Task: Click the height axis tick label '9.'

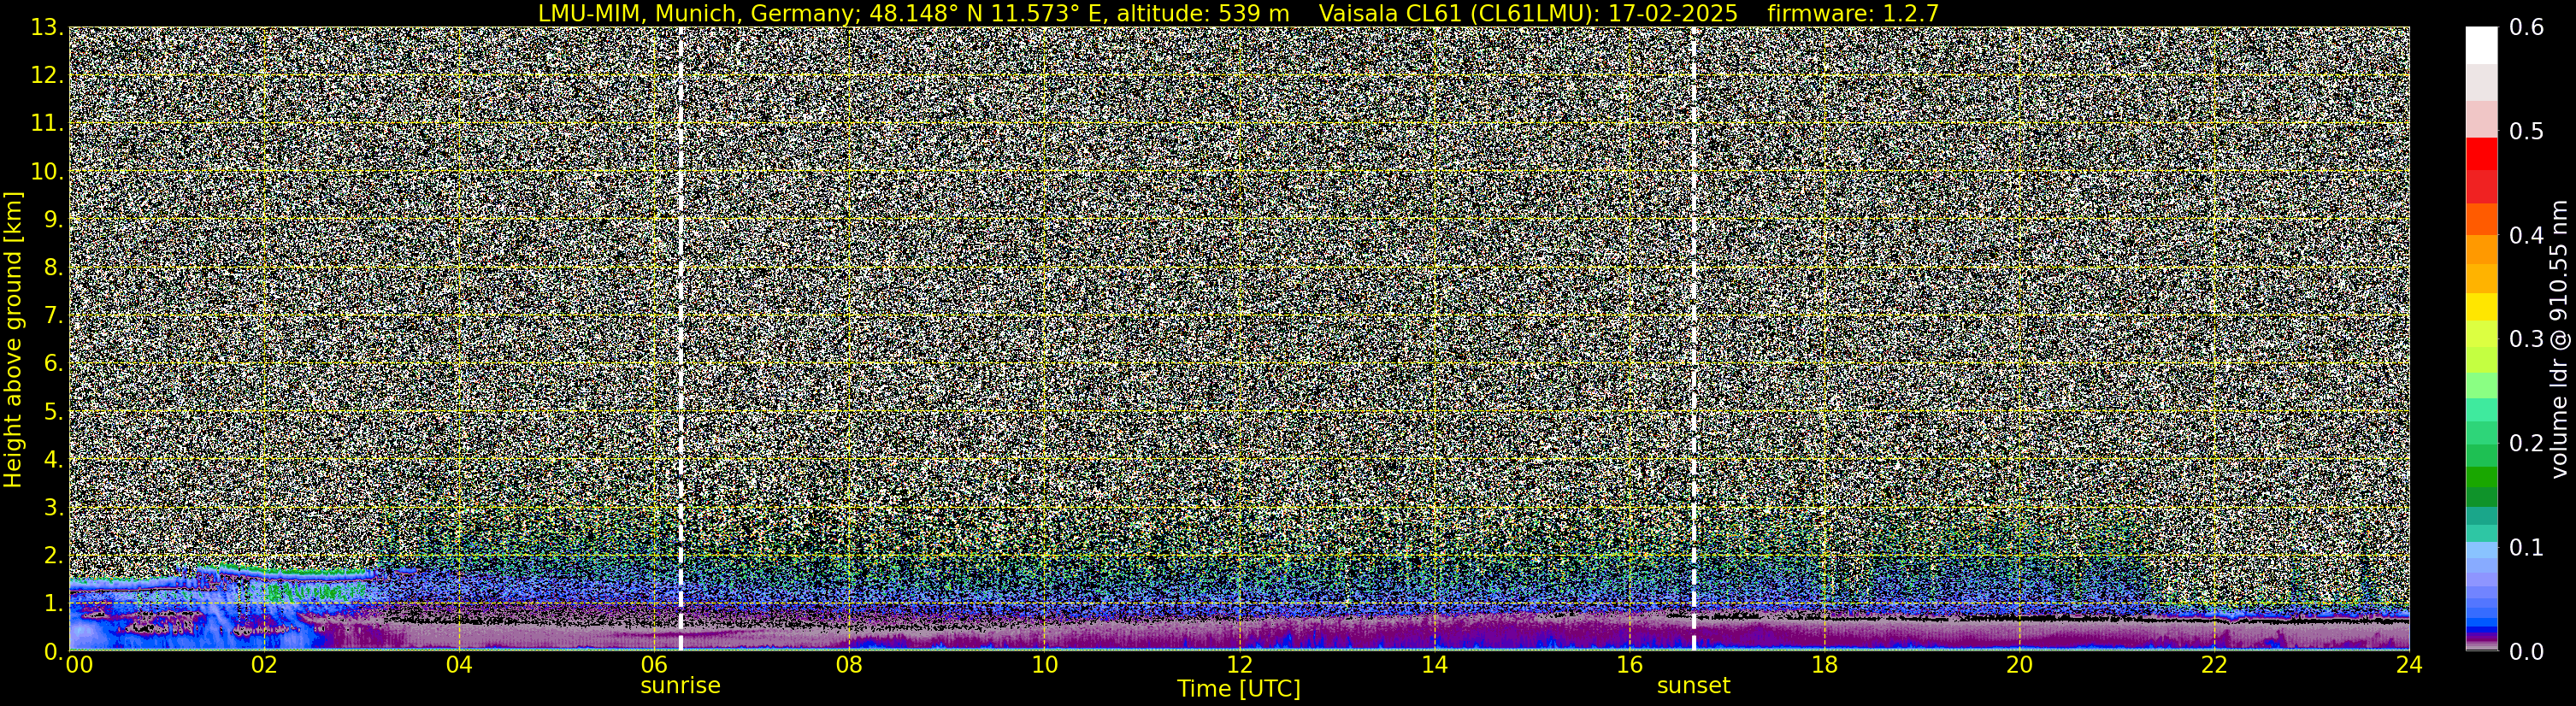Action: click(53, 220)
